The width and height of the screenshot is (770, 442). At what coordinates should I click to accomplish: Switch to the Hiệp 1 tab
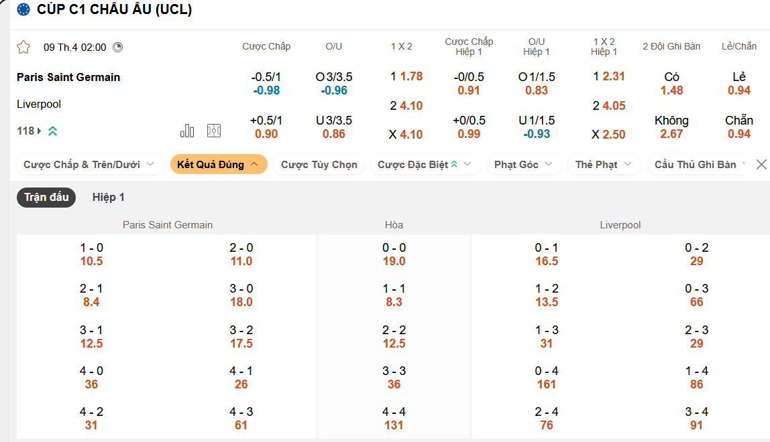109,198
